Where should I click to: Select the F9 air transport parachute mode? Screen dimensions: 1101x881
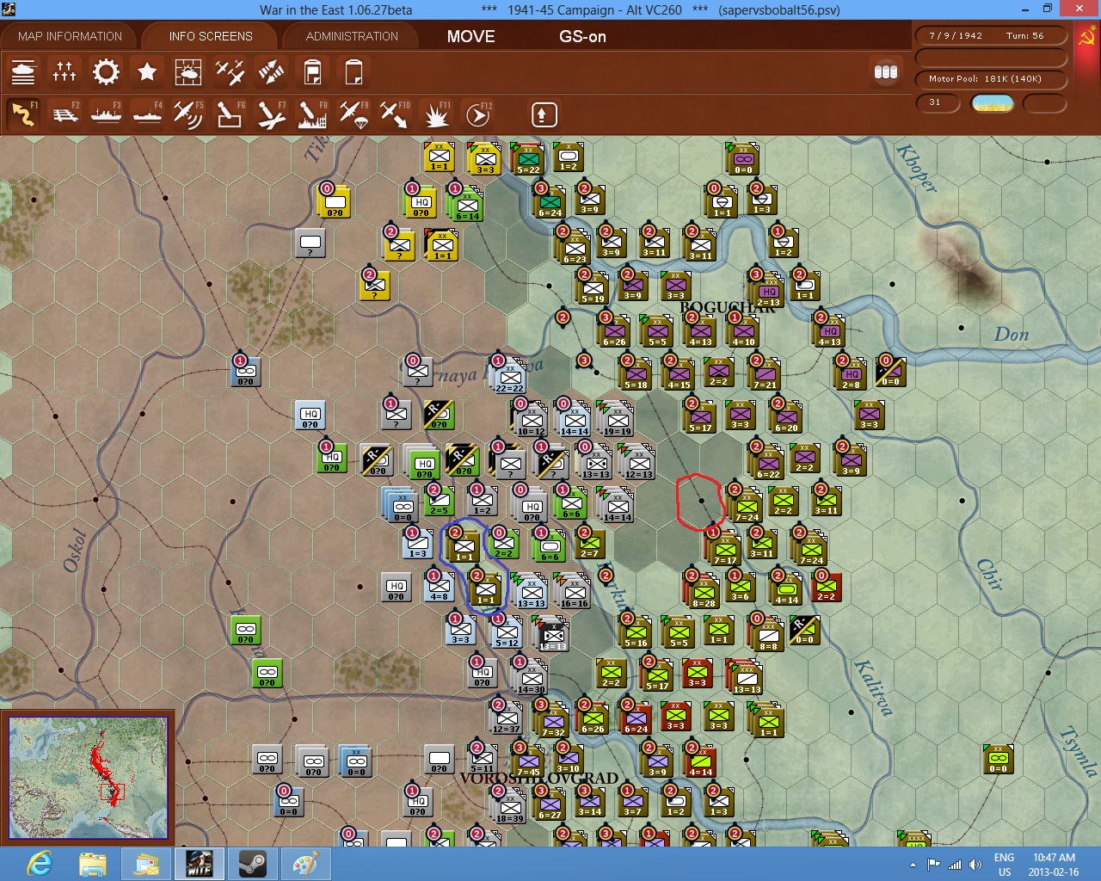pos(354,114)
